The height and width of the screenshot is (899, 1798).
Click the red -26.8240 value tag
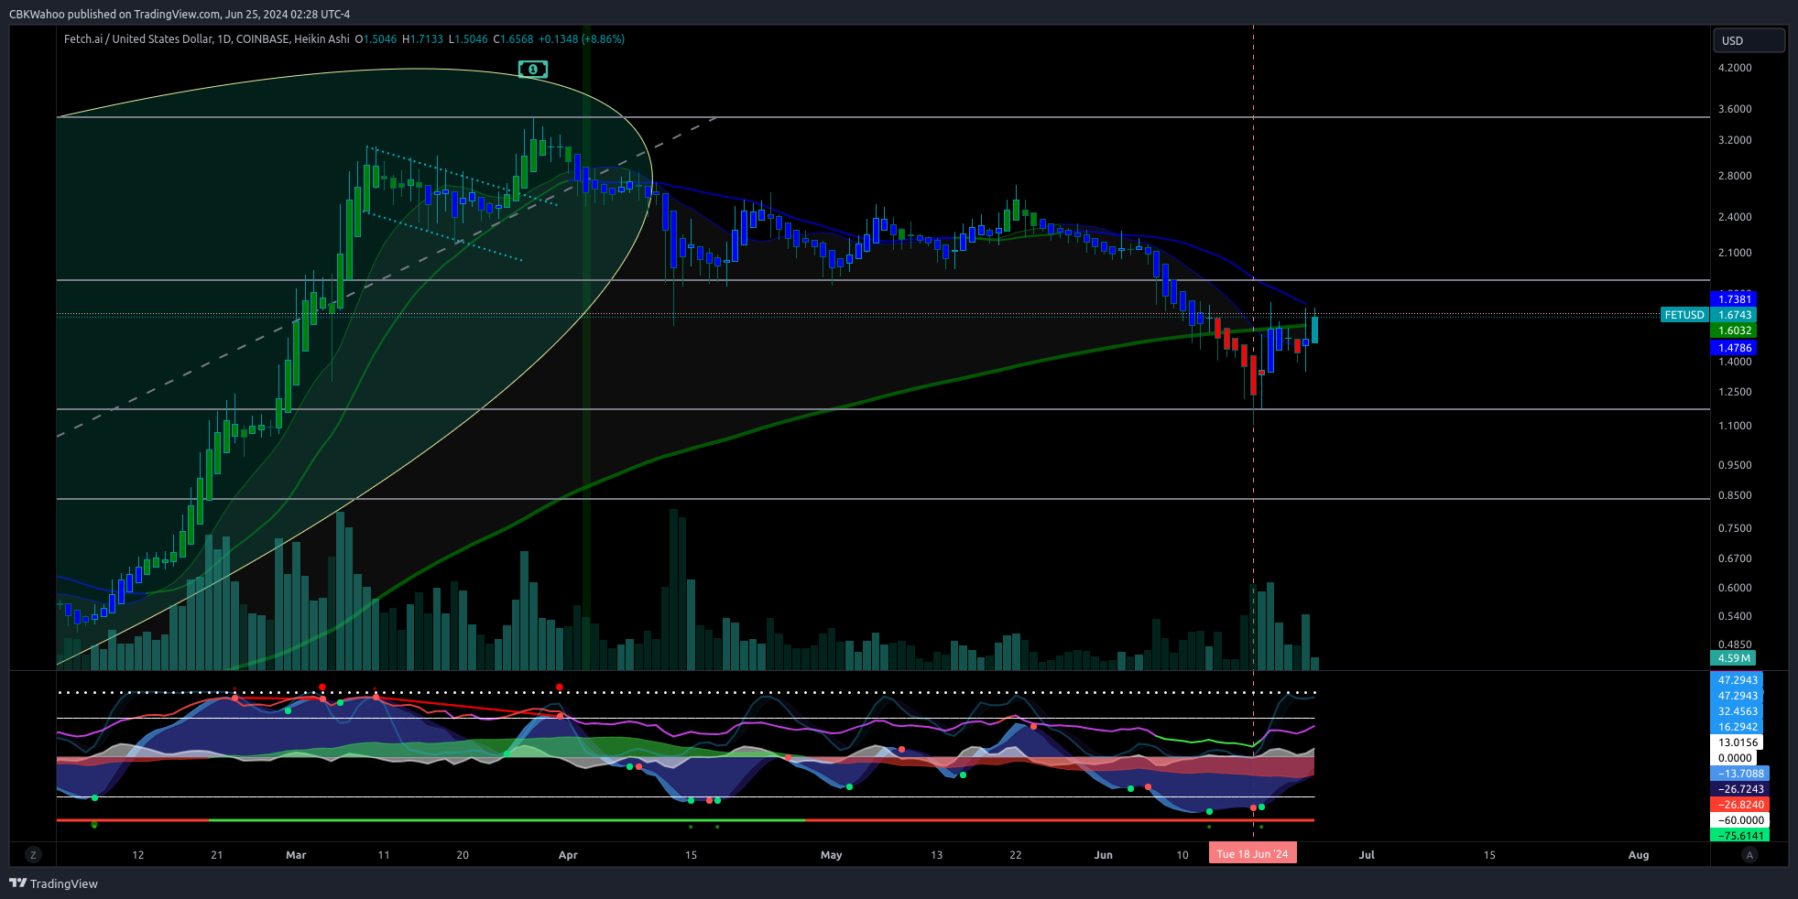pyautogui.click(x=1739, y=805)
